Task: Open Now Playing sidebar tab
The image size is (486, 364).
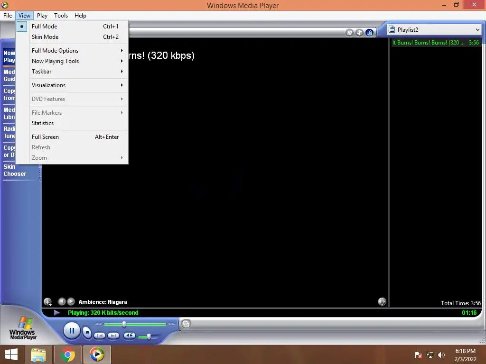Action: pyautogui.click(x=9, y=56)
